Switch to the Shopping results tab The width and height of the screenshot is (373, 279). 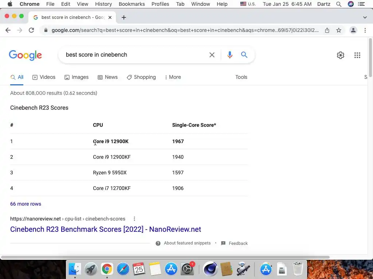pos(141,77)
